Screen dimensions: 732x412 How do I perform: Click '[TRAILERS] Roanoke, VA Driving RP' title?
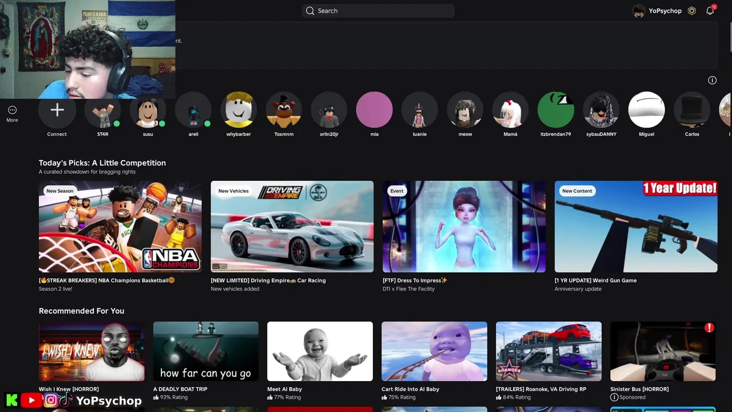tap(541, 389)
